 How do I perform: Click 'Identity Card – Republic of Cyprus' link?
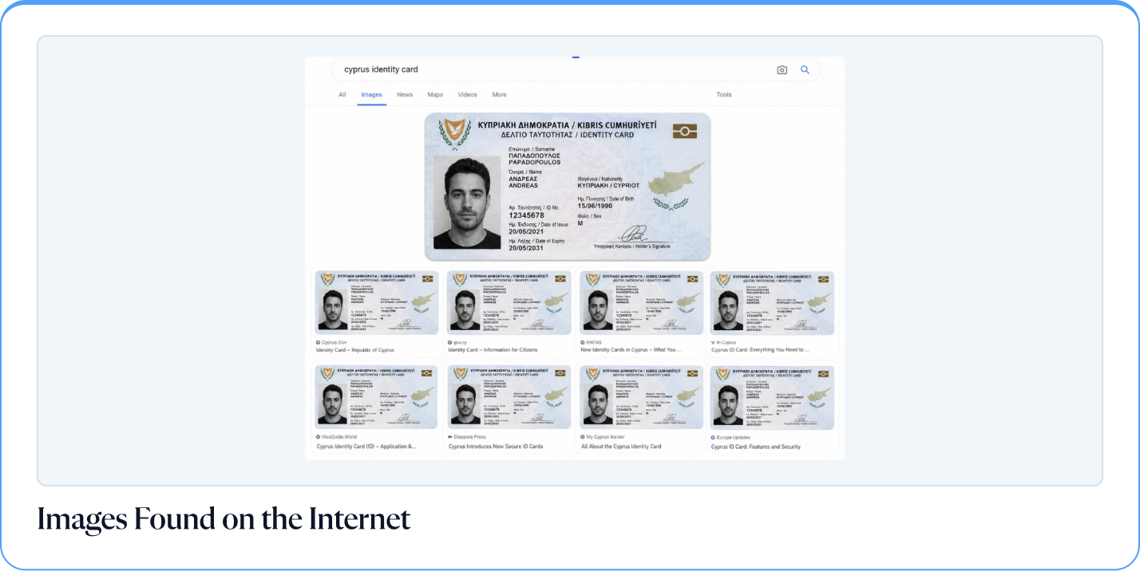click(x=355, y=350)
